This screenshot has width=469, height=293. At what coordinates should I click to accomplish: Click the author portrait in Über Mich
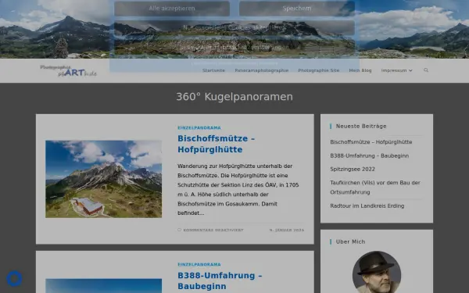[x=377, y=272]
